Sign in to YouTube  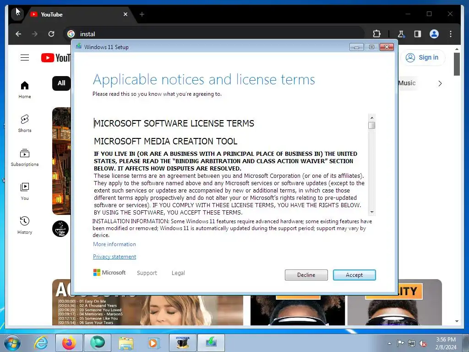(422, 57)
